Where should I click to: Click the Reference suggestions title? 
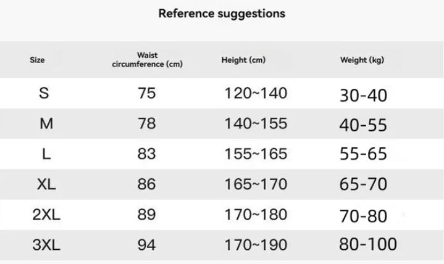coord(222,14)
